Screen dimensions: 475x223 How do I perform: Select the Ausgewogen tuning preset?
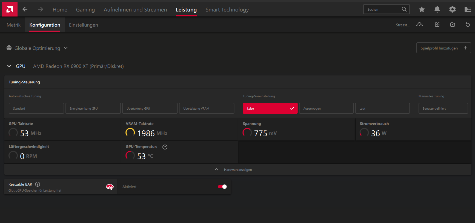(326, 108)
